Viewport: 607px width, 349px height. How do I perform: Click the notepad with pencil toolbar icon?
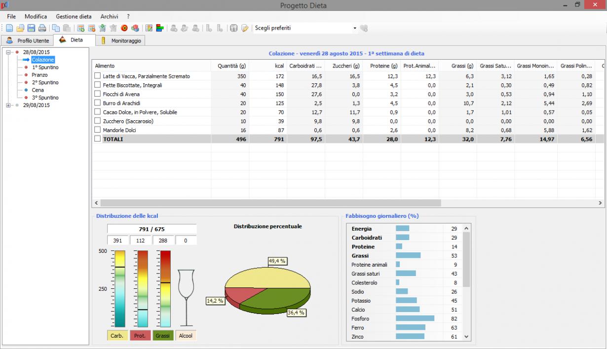click(x=245, y=28)
